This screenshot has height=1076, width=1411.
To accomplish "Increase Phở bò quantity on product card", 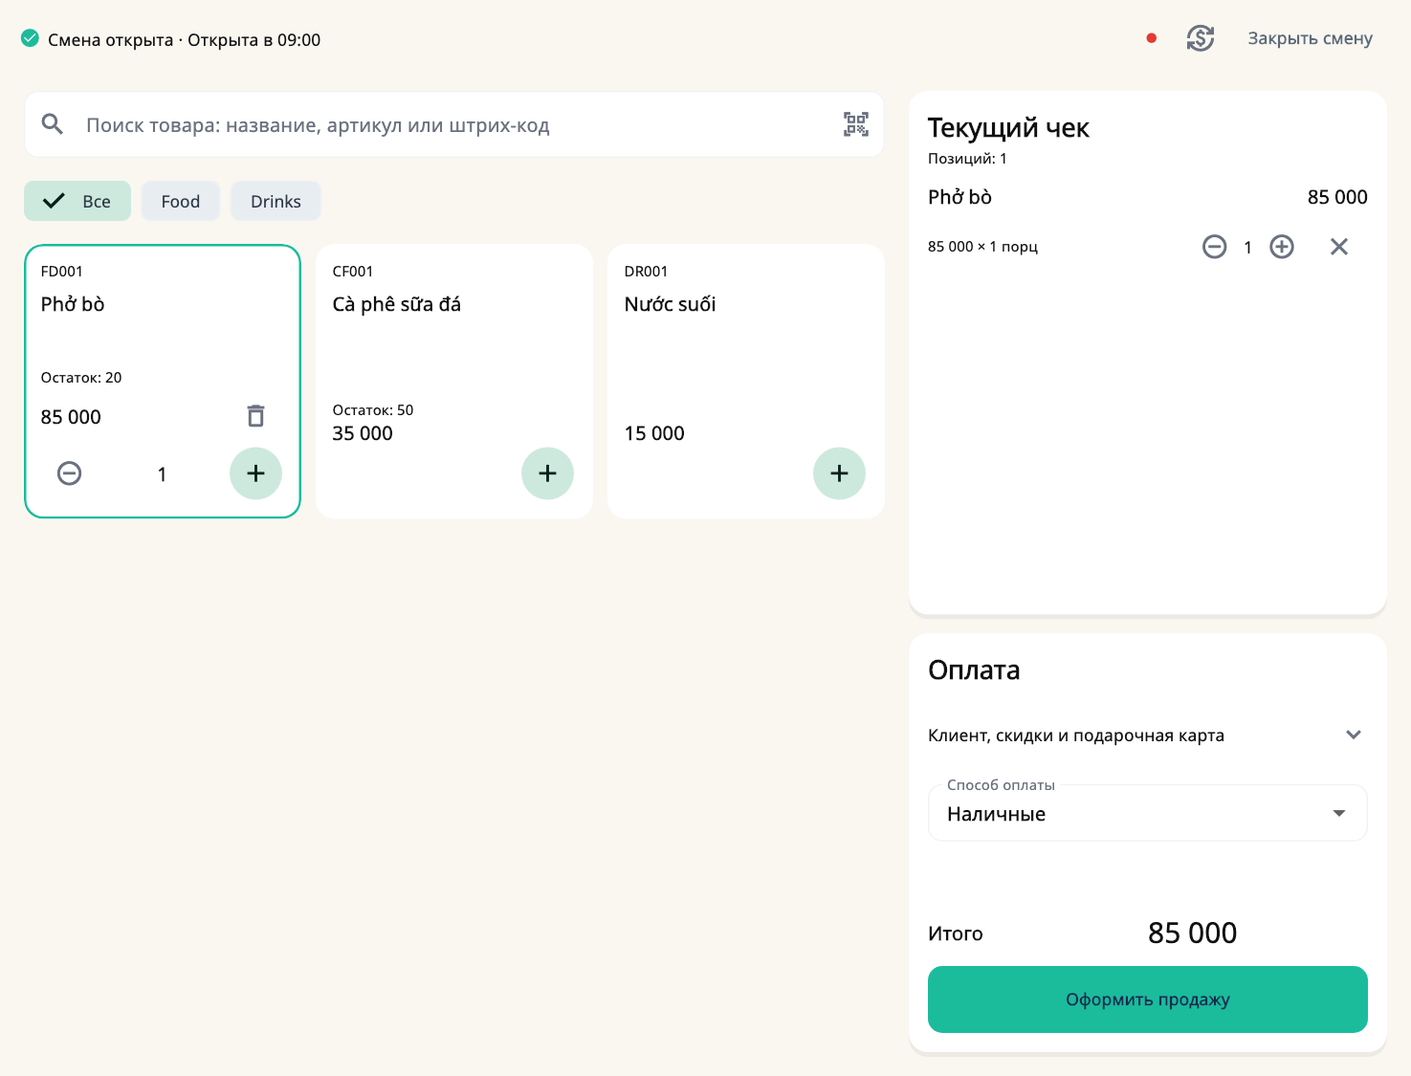I will point(255,473).
